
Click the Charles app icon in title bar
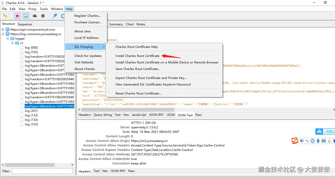click(x=3, y=3)
